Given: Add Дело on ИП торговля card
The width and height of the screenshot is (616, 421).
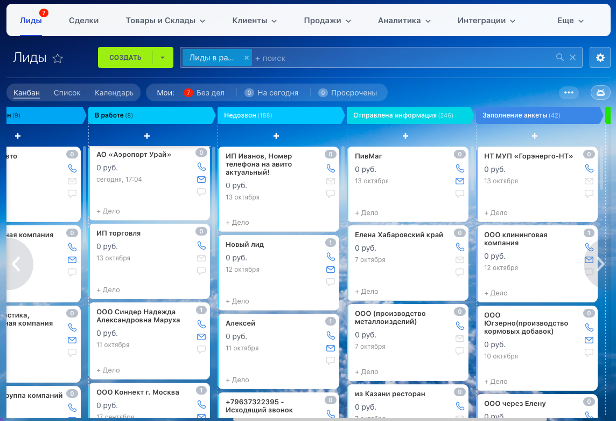Looking at the screenshot, I should 108,290.
